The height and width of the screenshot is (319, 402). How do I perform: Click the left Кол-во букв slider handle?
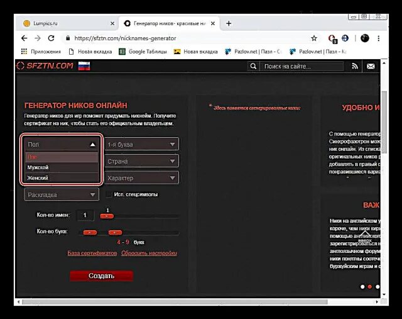pos(90,232)
